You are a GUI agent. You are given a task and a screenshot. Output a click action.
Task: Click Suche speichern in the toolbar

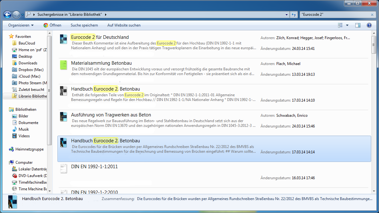(x=84, y=25)
